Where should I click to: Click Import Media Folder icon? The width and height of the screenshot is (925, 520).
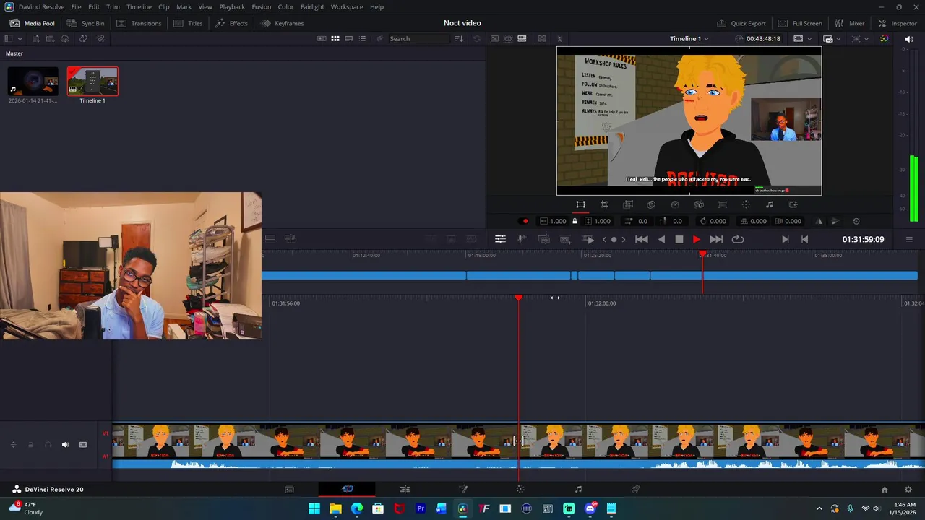tap(51, 38)
